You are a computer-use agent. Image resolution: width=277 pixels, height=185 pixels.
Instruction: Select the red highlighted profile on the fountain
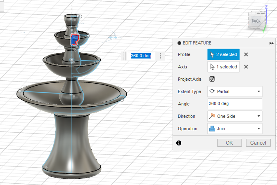pos(75,40)
